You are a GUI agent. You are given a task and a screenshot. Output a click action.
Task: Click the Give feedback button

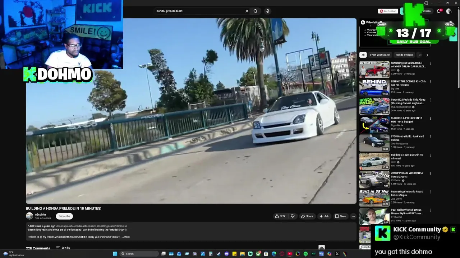(x=388, y=11)
